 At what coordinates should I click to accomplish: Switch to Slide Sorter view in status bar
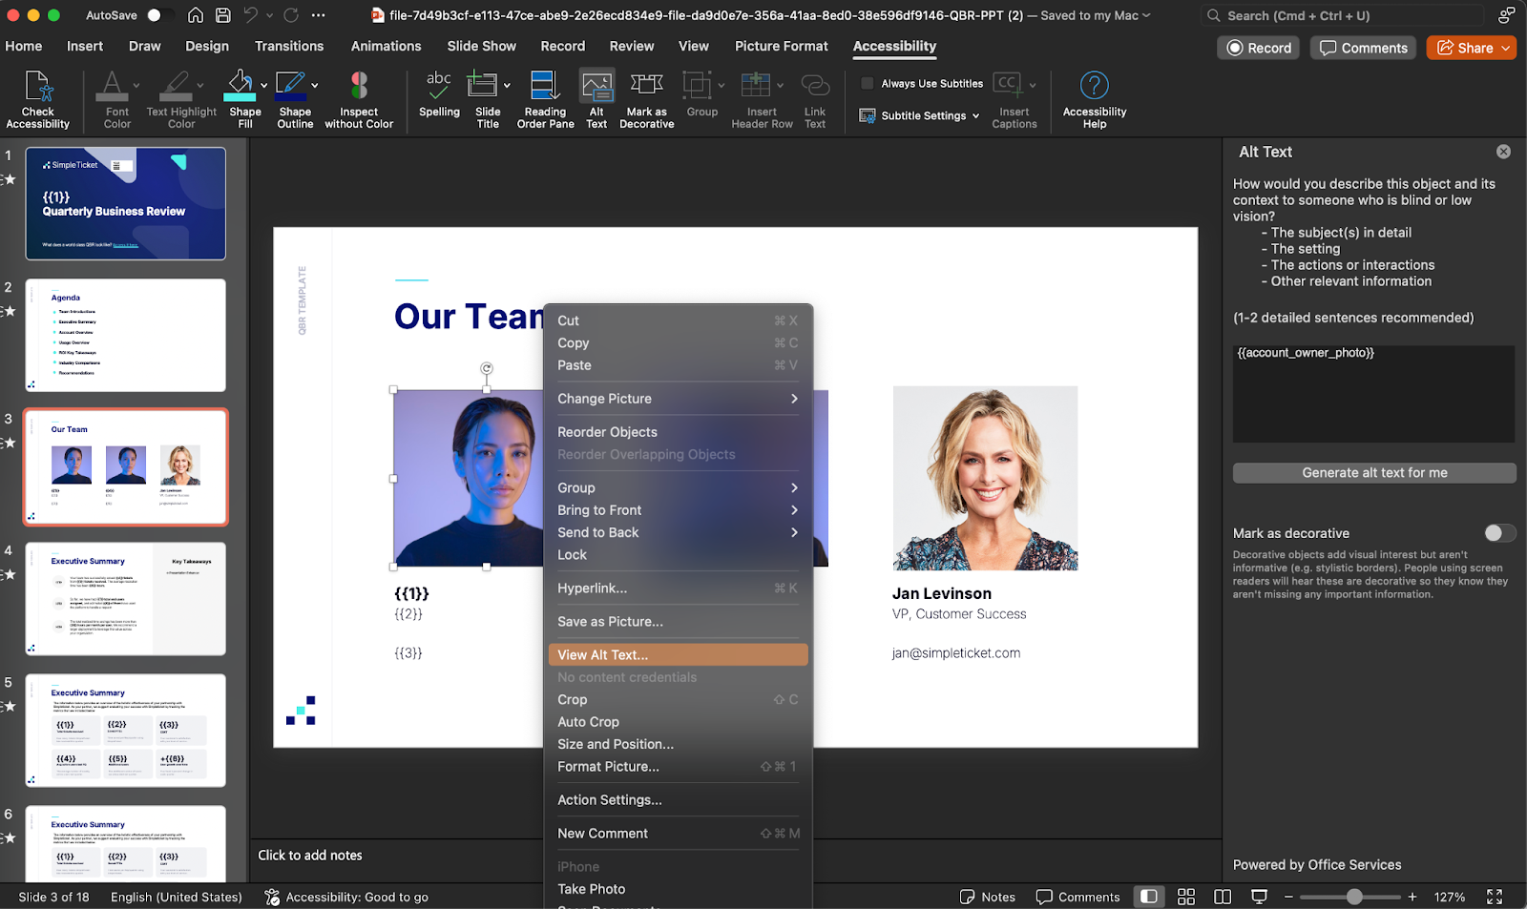1186,897
